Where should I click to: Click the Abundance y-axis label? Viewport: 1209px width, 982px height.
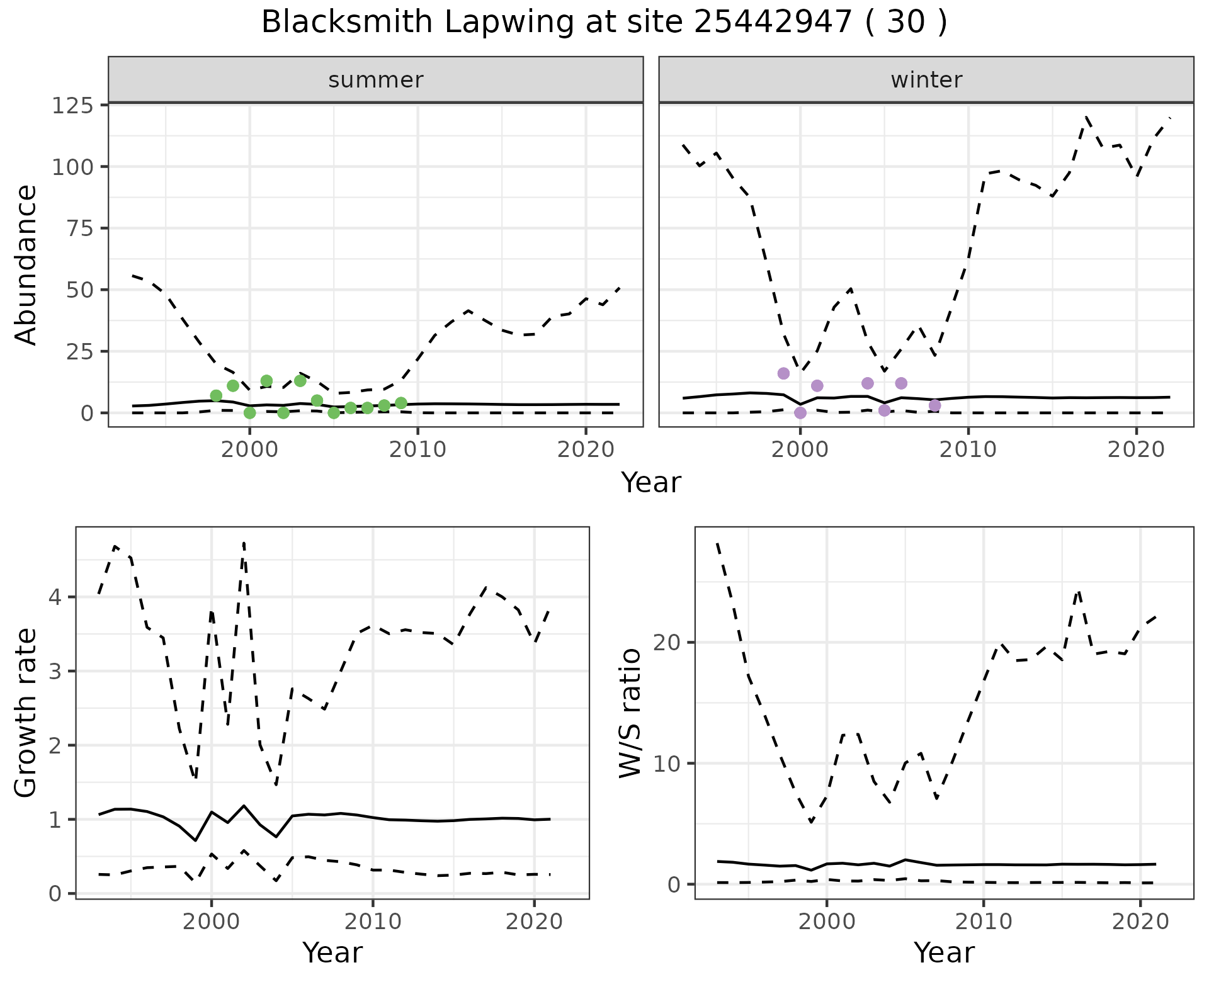click(x=25, y=265)
